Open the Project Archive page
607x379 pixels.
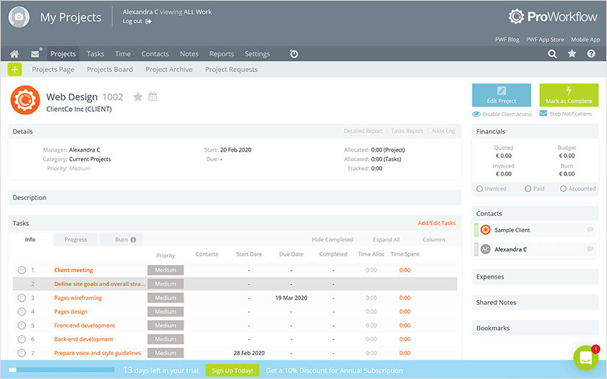169,69
